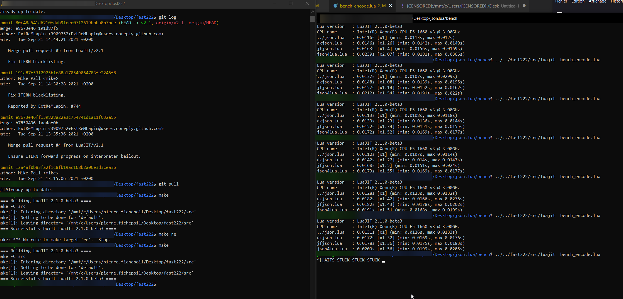Open the Fichier menu

561,2
